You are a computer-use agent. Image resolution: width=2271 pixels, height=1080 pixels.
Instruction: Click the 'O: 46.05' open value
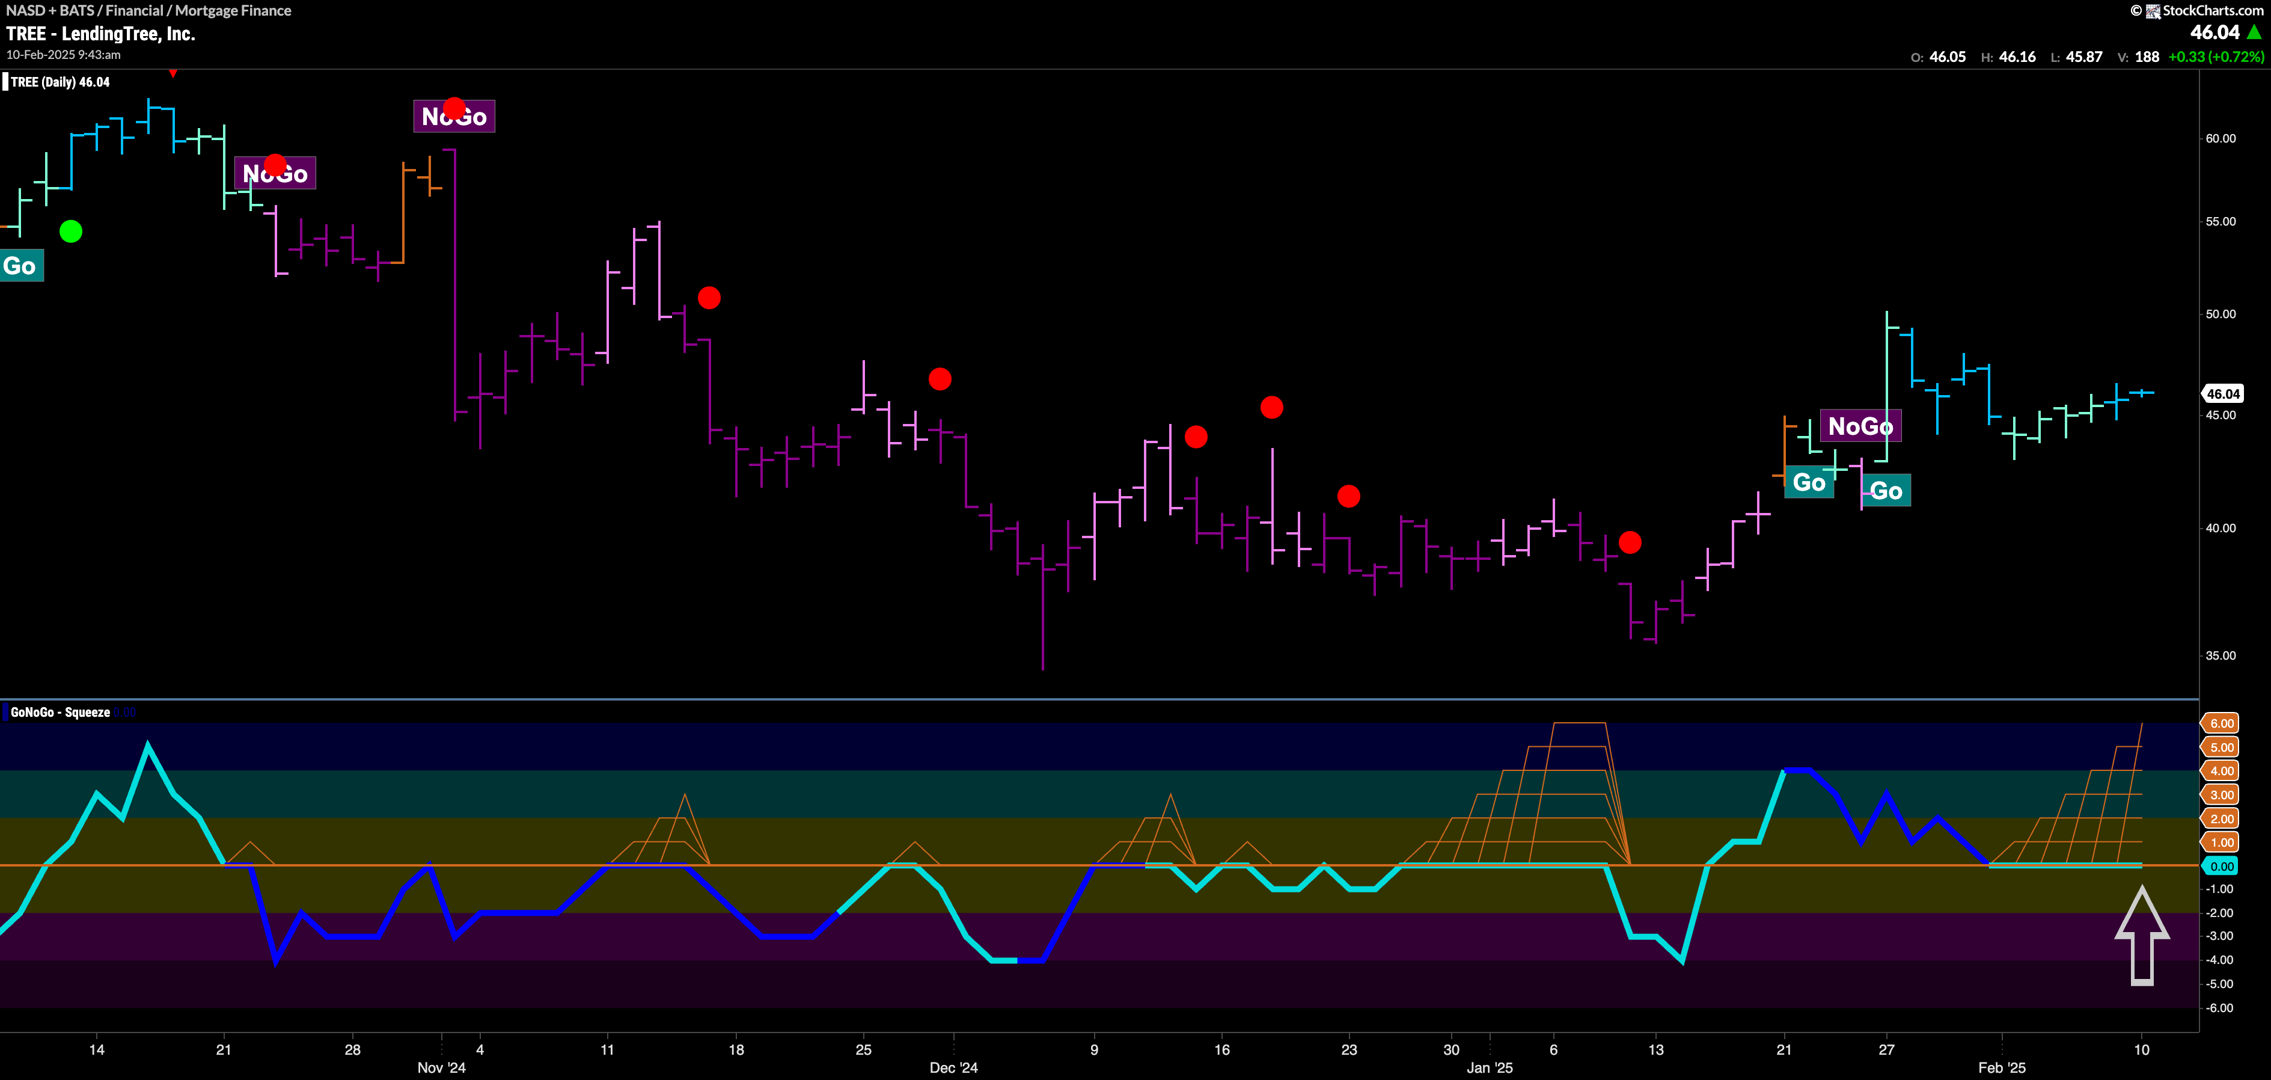click(1938, 57)
